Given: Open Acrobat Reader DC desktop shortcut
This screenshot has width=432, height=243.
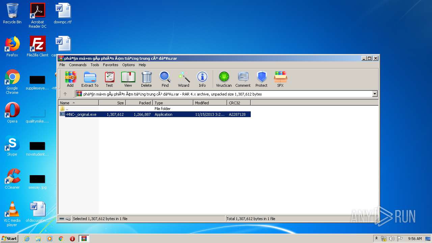Looking at the screenshot, I should (x=37, y=16).
